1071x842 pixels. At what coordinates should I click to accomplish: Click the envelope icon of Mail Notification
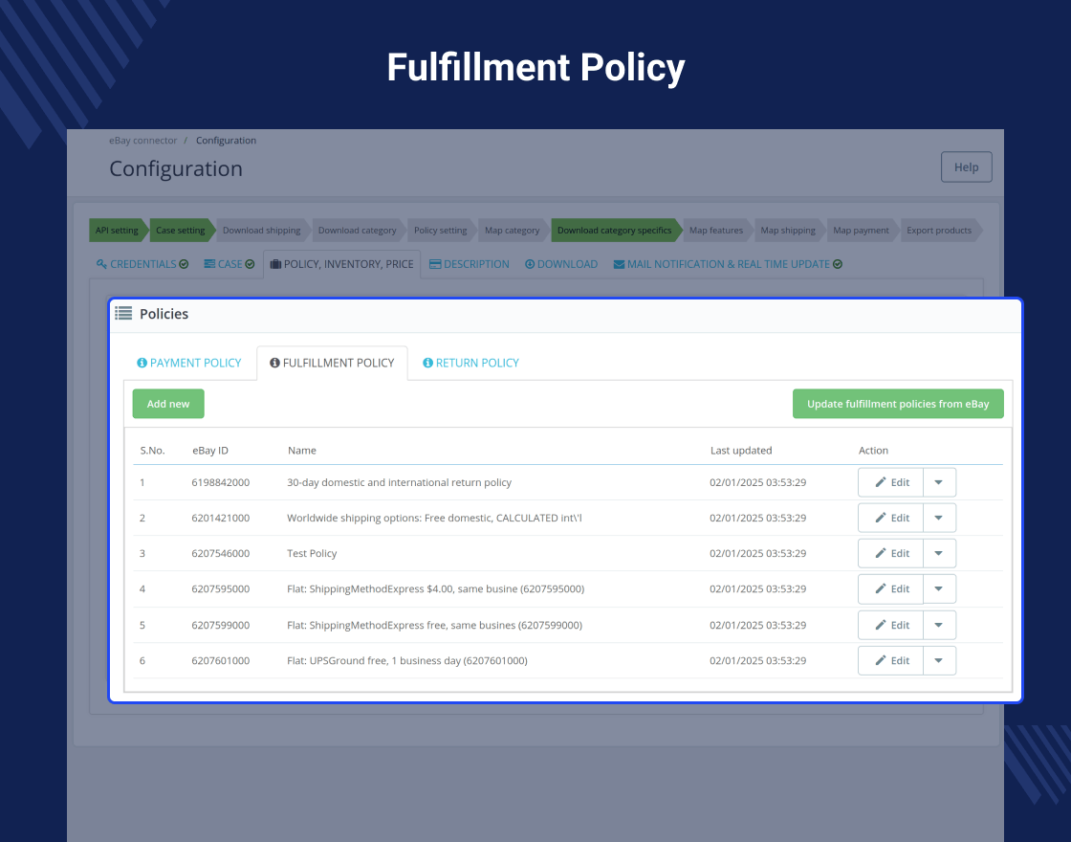pos(619,264)
